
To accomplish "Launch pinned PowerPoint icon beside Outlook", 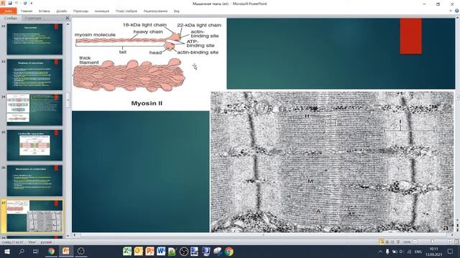I will (149, 252).
